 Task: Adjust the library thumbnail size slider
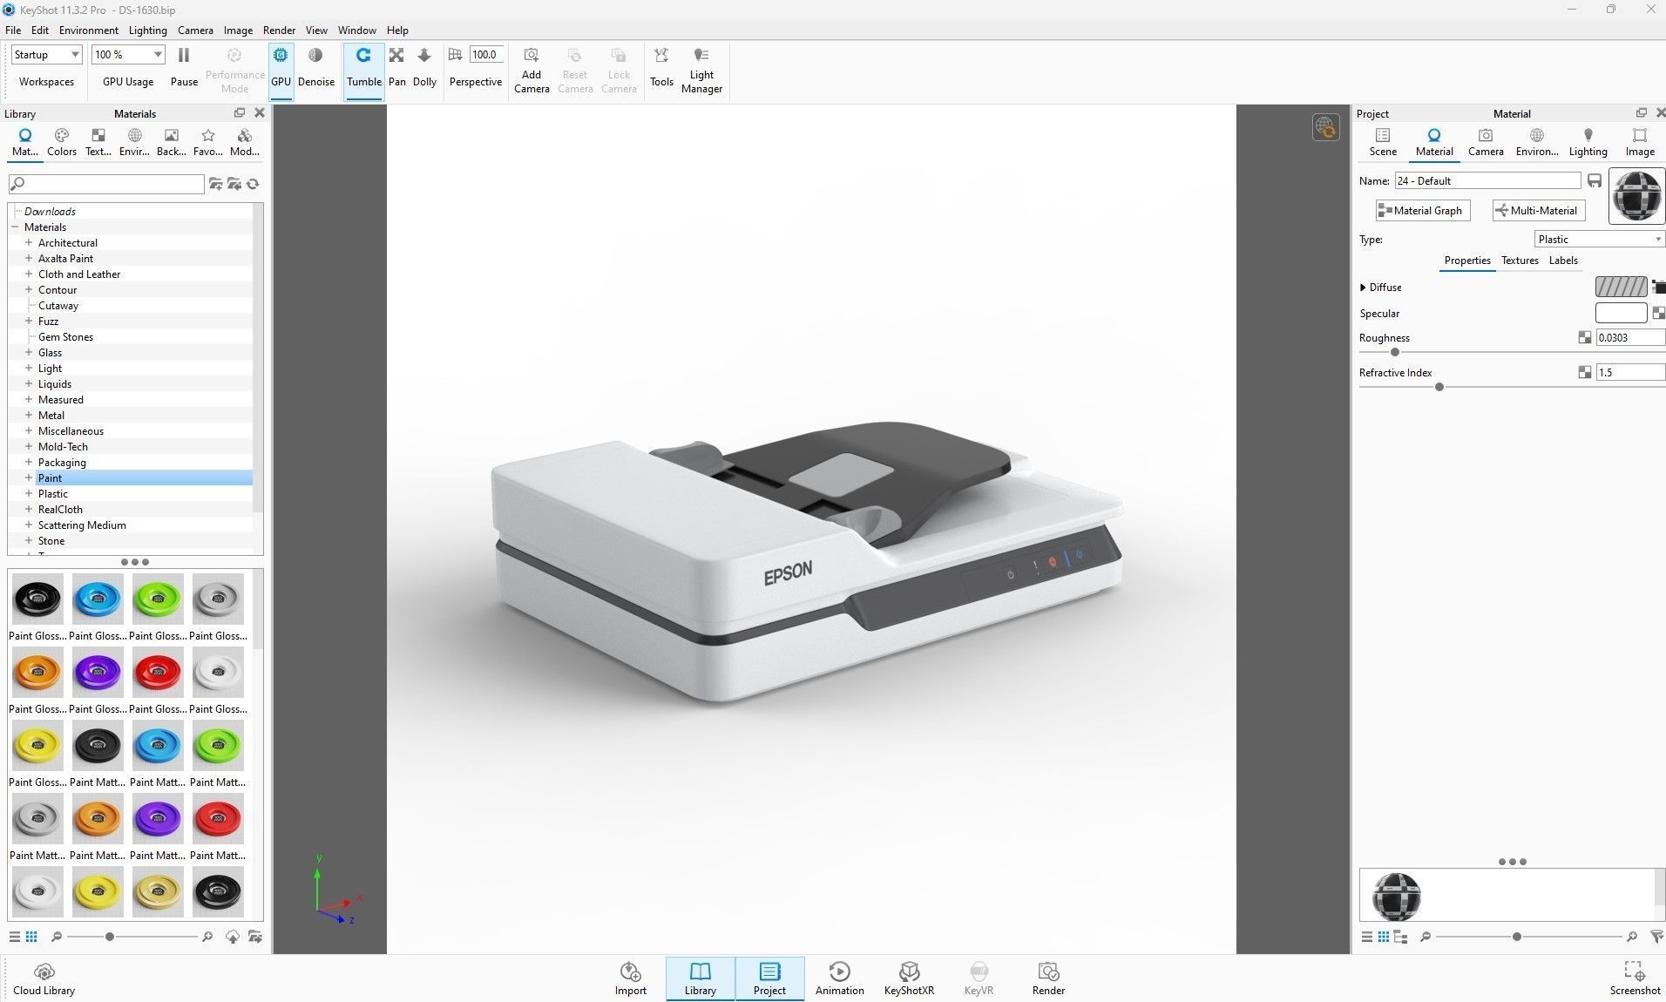tap(109, 937)
